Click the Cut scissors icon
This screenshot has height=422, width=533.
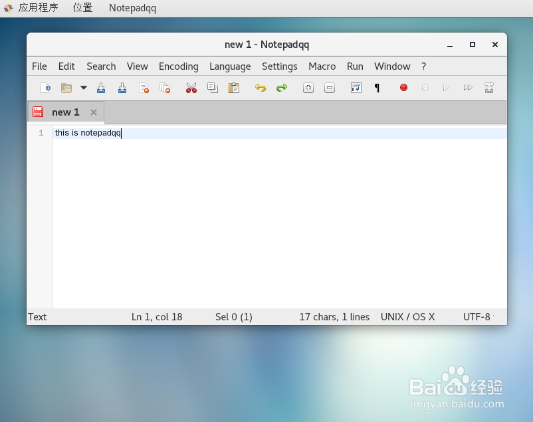191,88
